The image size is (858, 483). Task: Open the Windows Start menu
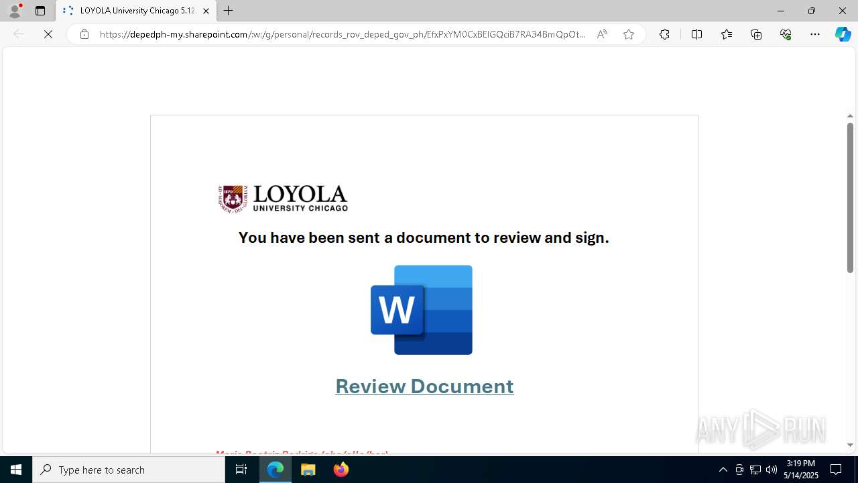coord(16,470)
